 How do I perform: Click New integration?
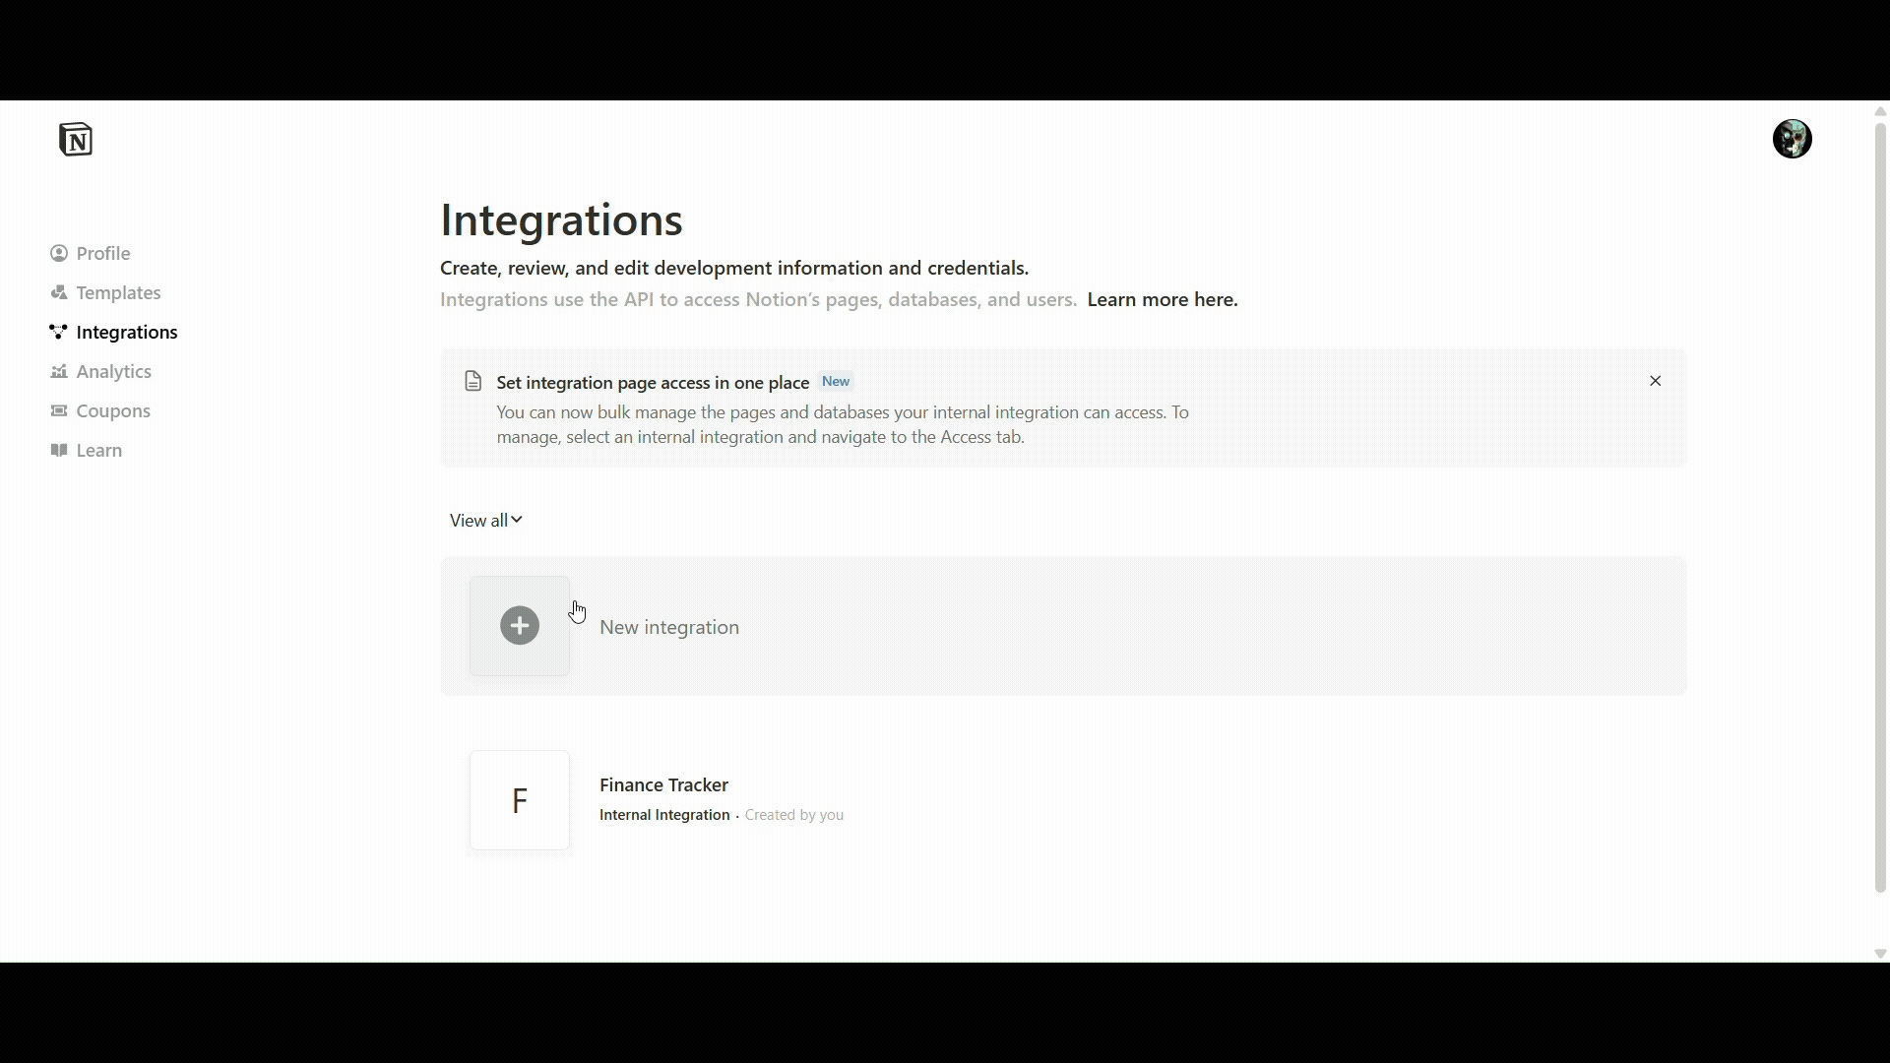tap(669, 626)
